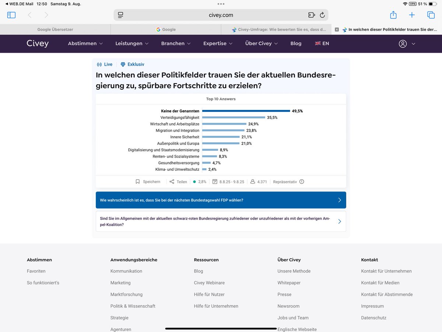Close the current Politikfelder tab
This screenshot has height=332, width=442.
pyautogui.click(x=337, y=30)
